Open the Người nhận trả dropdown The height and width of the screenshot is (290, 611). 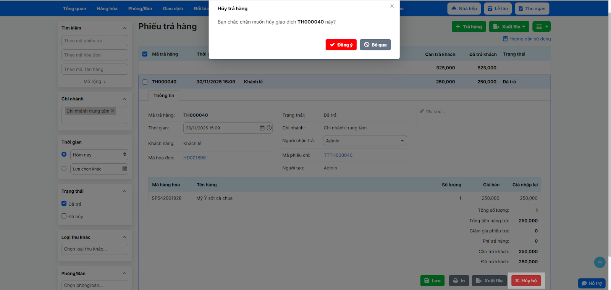click(x=365, y=140)
